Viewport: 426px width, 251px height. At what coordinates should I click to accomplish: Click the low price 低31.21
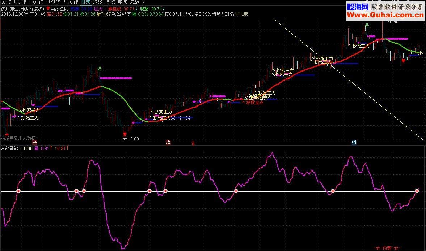tap(71, 14)
